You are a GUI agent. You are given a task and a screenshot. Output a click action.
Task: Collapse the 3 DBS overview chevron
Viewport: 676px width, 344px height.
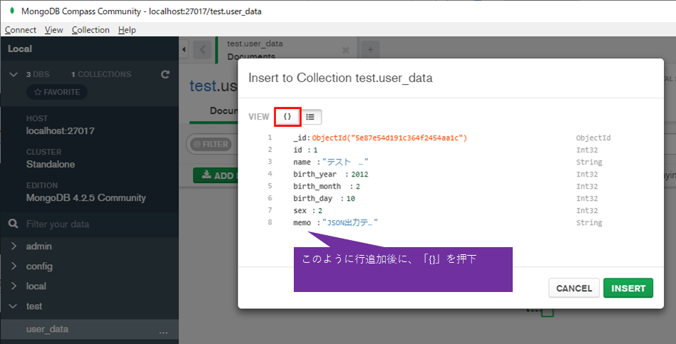[x=14, y=75]
